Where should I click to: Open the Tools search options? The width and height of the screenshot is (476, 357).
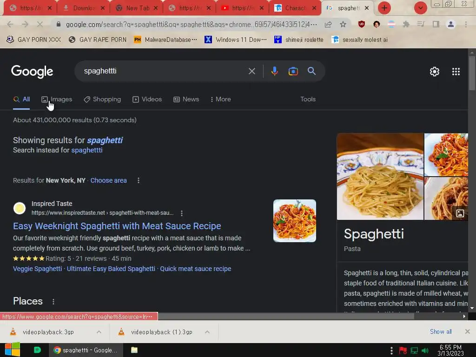point(308,99)
